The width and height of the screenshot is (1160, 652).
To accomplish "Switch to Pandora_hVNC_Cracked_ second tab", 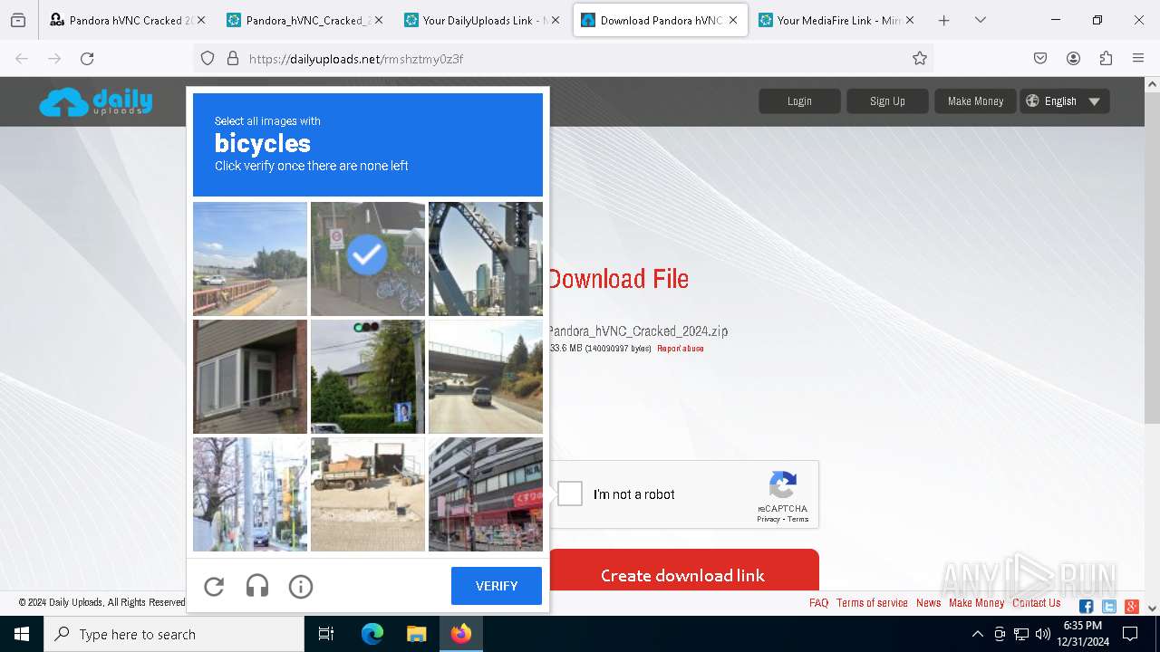I will point(304,20).
